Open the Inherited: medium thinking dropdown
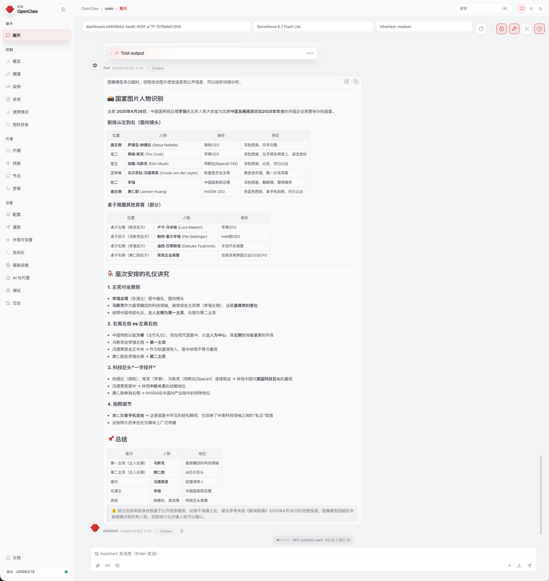549x581 pixels. pos(424,27)
